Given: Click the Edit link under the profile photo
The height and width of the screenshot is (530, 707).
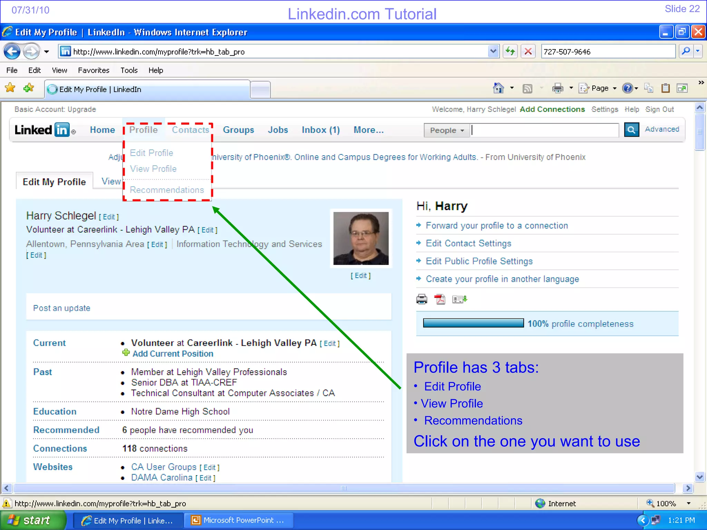Looking at the screenshot, I should tap(361, 276).
